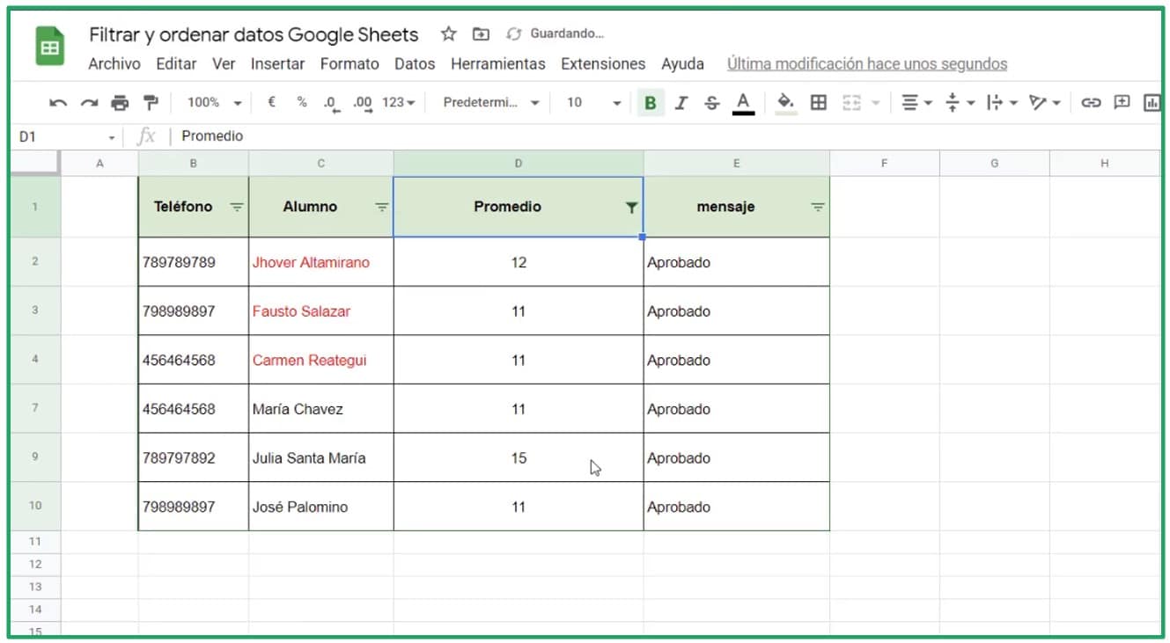
Task: Apply italic formatting
Action: coord(681,102)
